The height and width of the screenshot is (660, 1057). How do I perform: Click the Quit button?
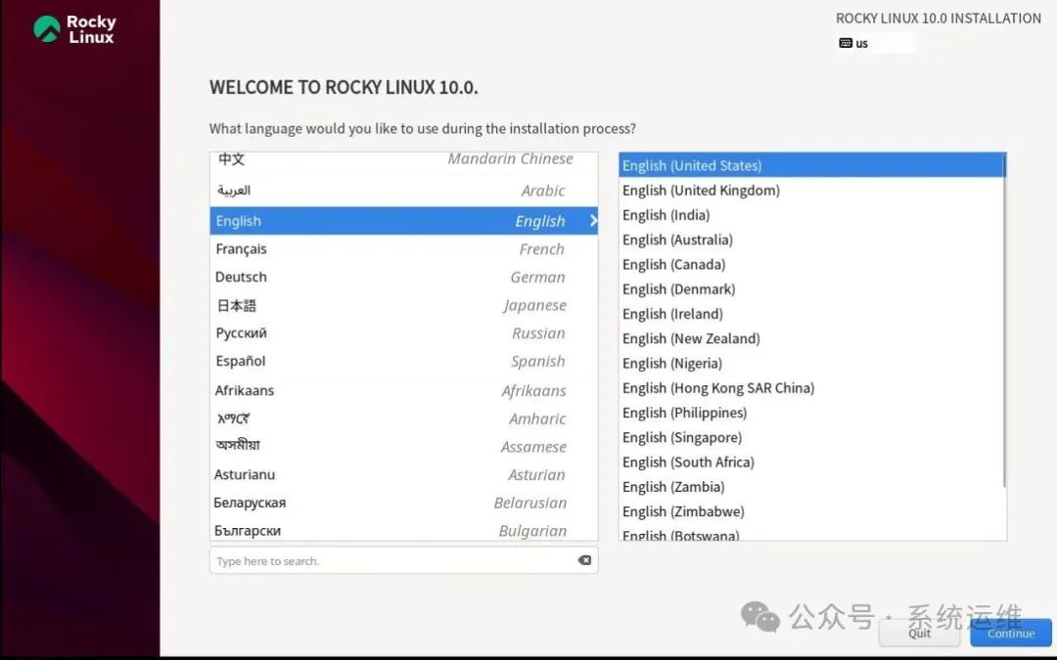[919, 633]
